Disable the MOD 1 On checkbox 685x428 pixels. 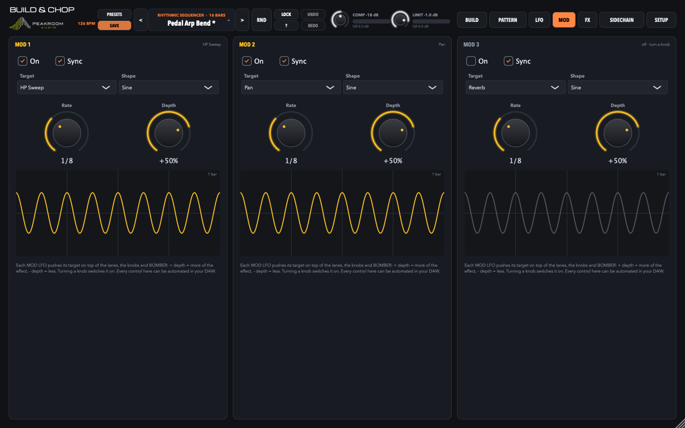pos(22,61)
